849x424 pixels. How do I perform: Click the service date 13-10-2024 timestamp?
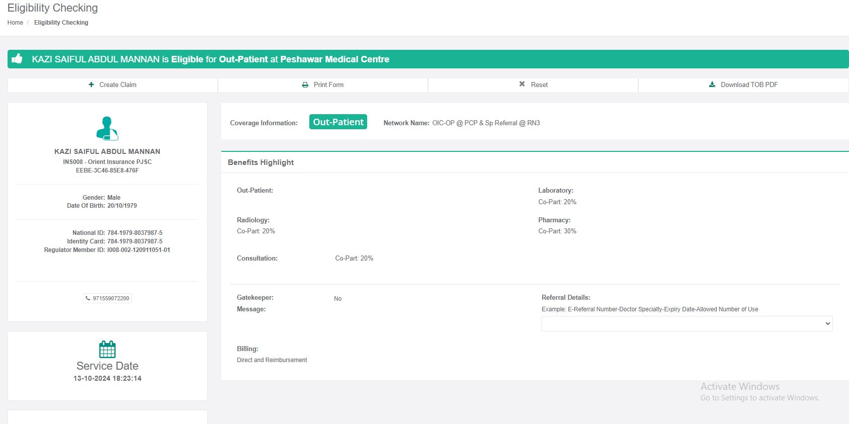107,378
